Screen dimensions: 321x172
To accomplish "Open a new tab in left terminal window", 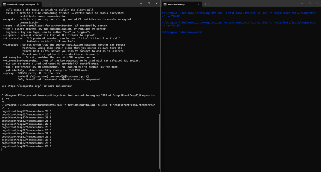I will tap(45, 4).
